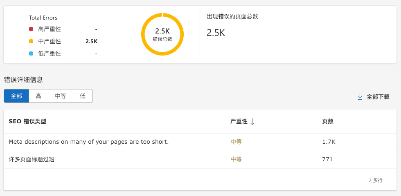Filter errors by 中等 severity tab
401x196 pixels.
click(61, 96)
